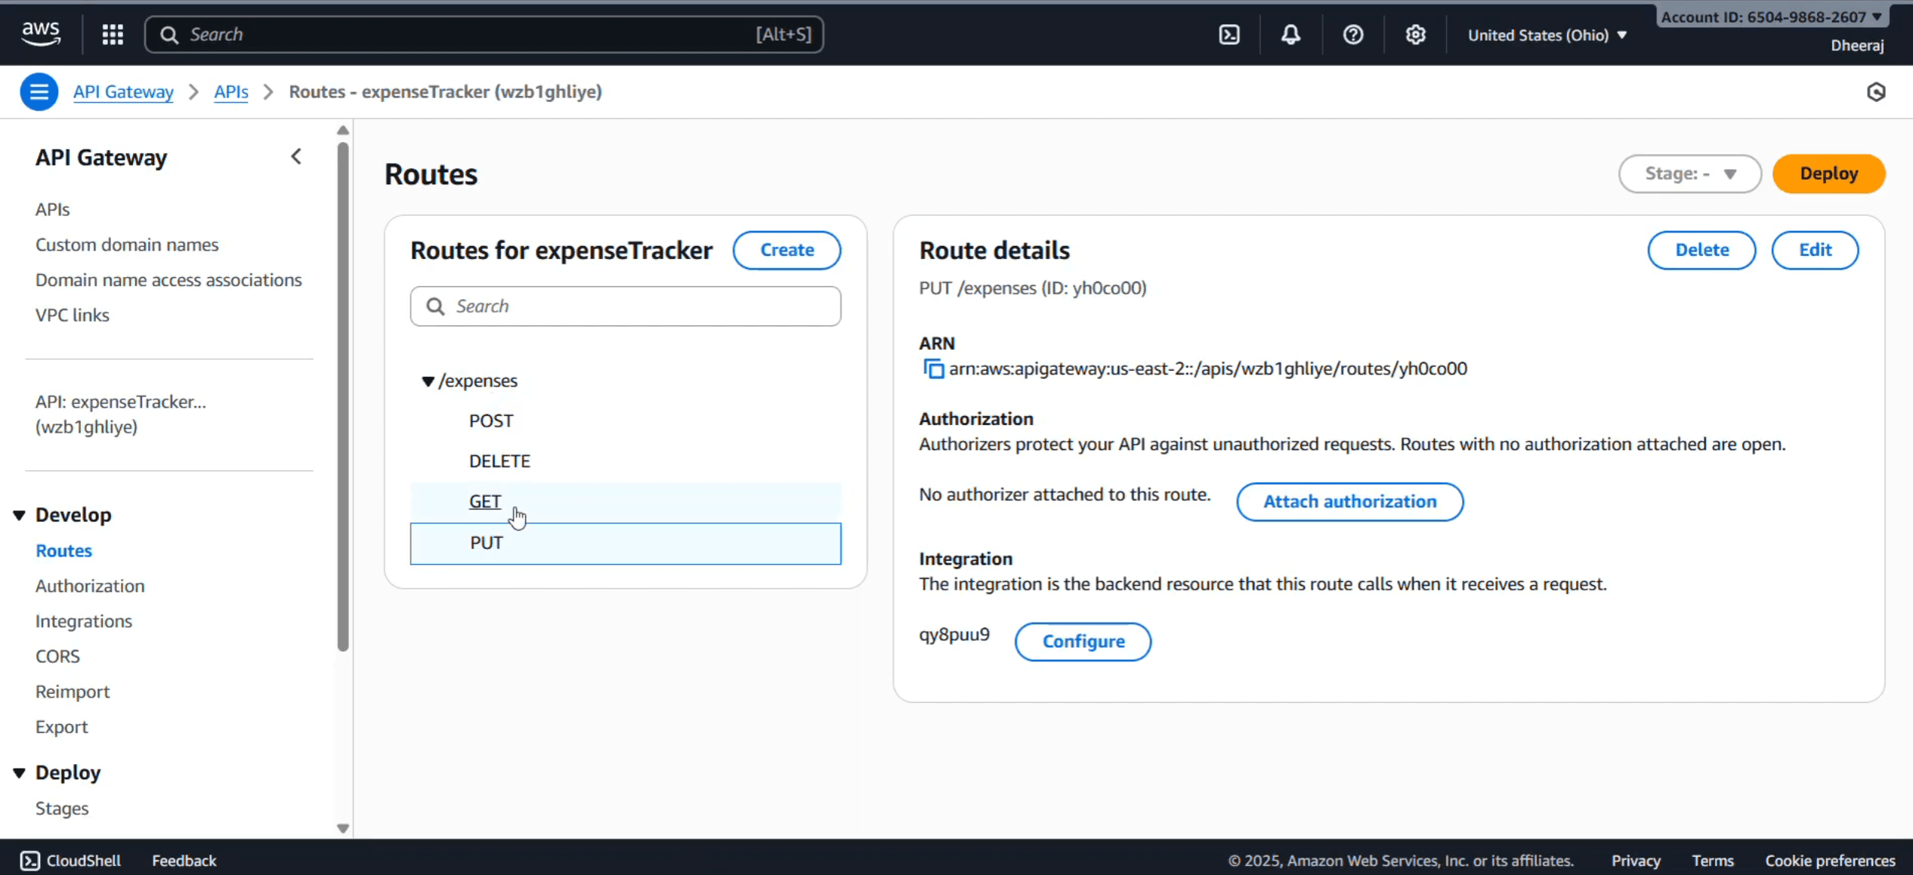
Task: Open Custom domain names
Action: tap(127, 245)
